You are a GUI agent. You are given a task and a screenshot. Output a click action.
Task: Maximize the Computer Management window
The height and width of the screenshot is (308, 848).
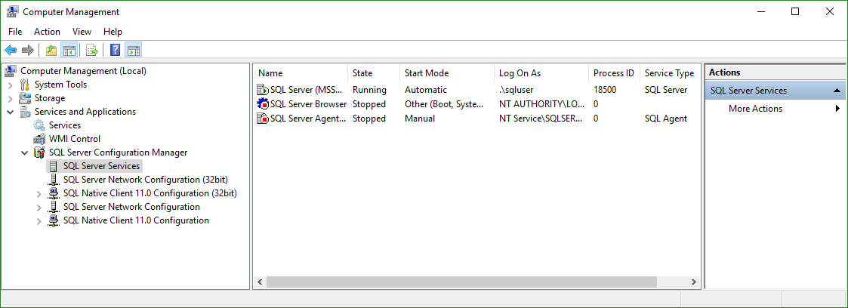click(795, 11)
